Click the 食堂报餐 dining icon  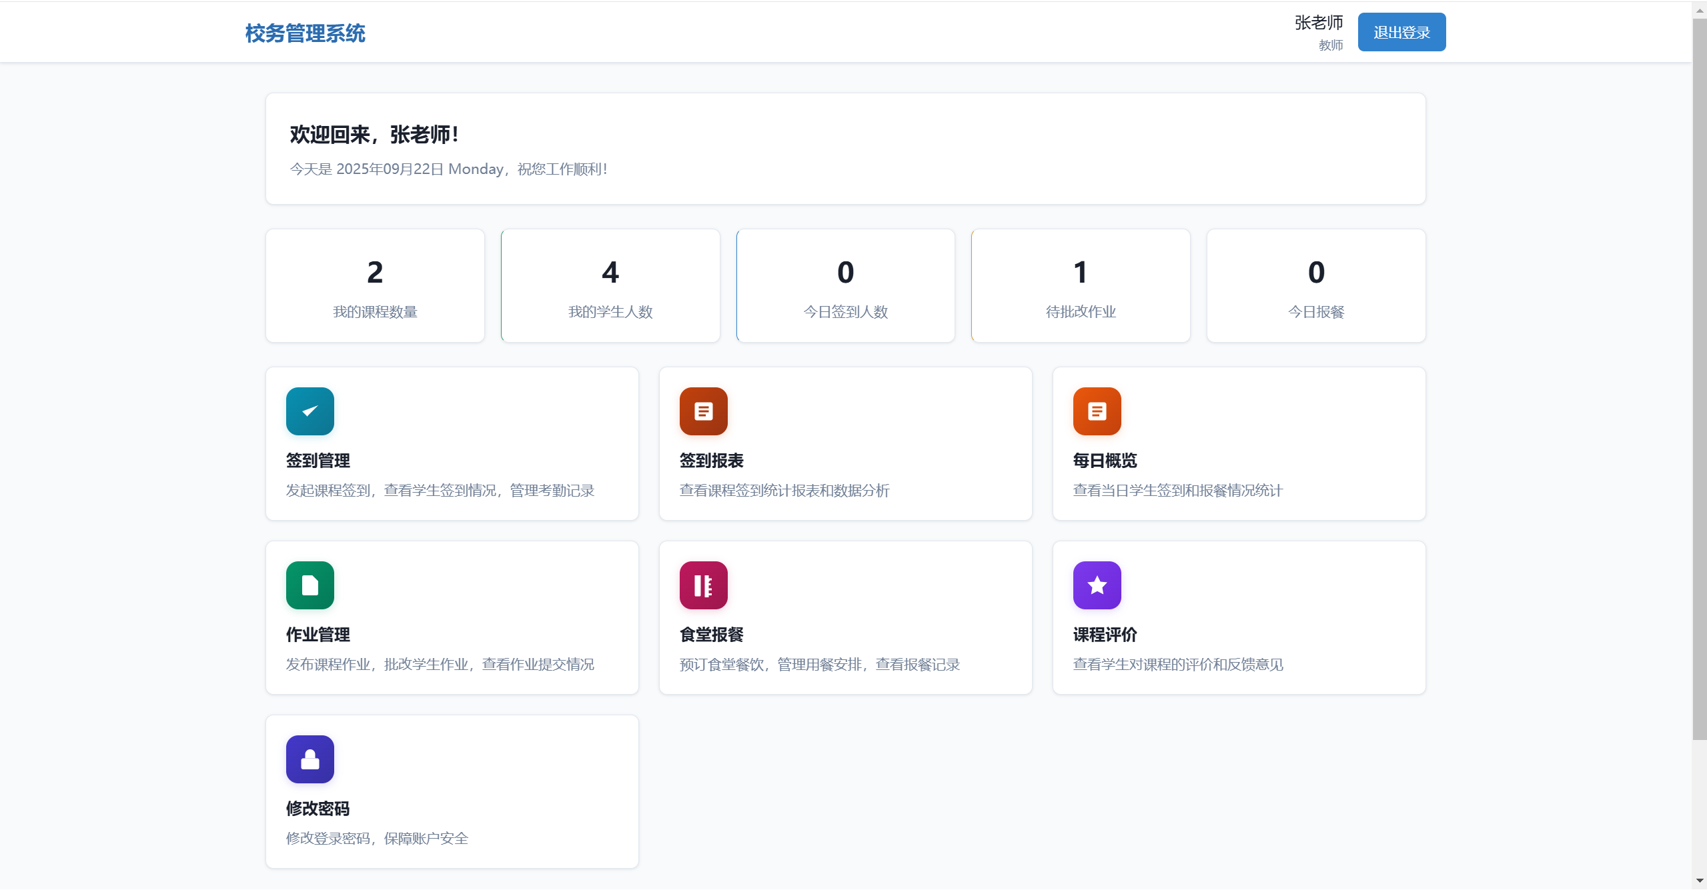coord(702,585)
